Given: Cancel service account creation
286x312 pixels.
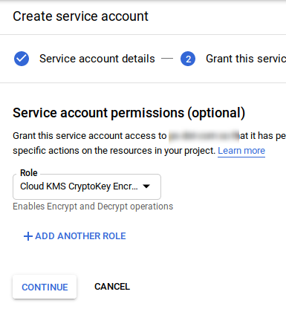Looking at the screenshot, I should tap(112, 287).
